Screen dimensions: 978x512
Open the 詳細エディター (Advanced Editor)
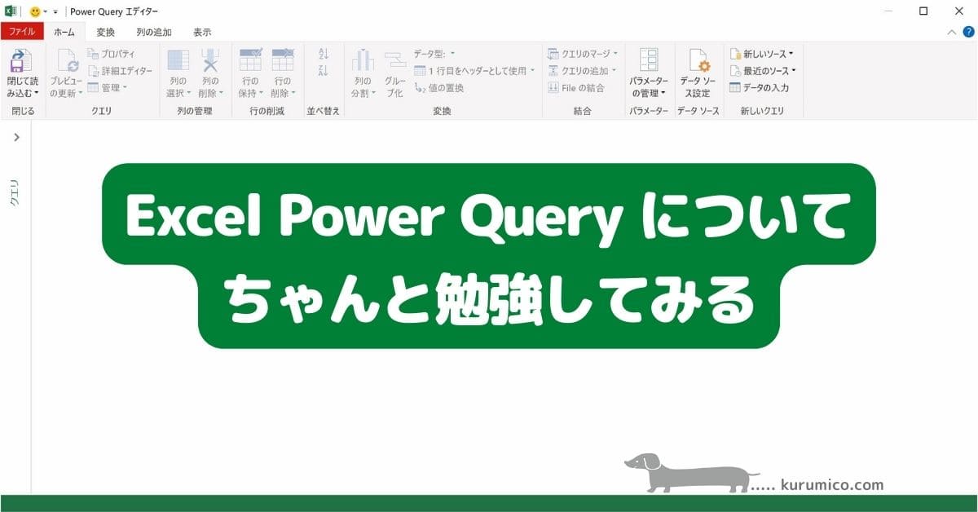point(120,71)
